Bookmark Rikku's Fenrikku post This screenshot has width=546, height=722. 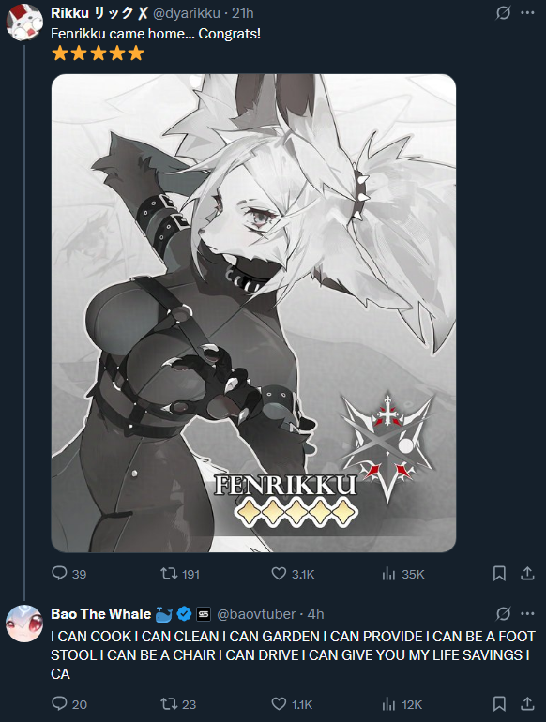[x=499, y=574]
